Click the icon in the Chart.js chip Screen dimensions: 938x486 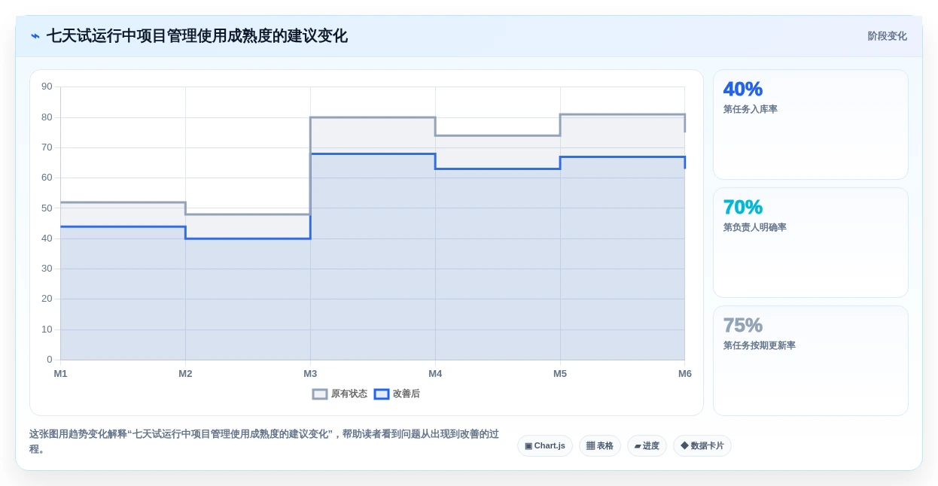tap(528, 446)
